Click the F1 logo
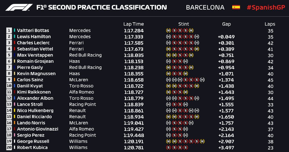Image resolution: width=289 pixels, height=152 pixels. (x=19, y=7)
